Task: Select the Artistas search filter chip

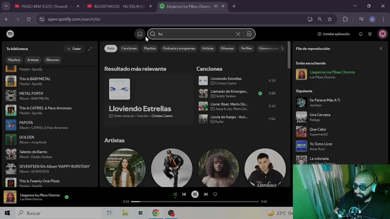Action: point(208,48)
